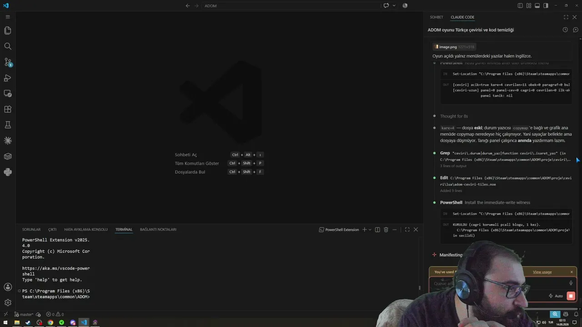Open the chat icon in title bar
582x327 pixels.
click(386, 5)
